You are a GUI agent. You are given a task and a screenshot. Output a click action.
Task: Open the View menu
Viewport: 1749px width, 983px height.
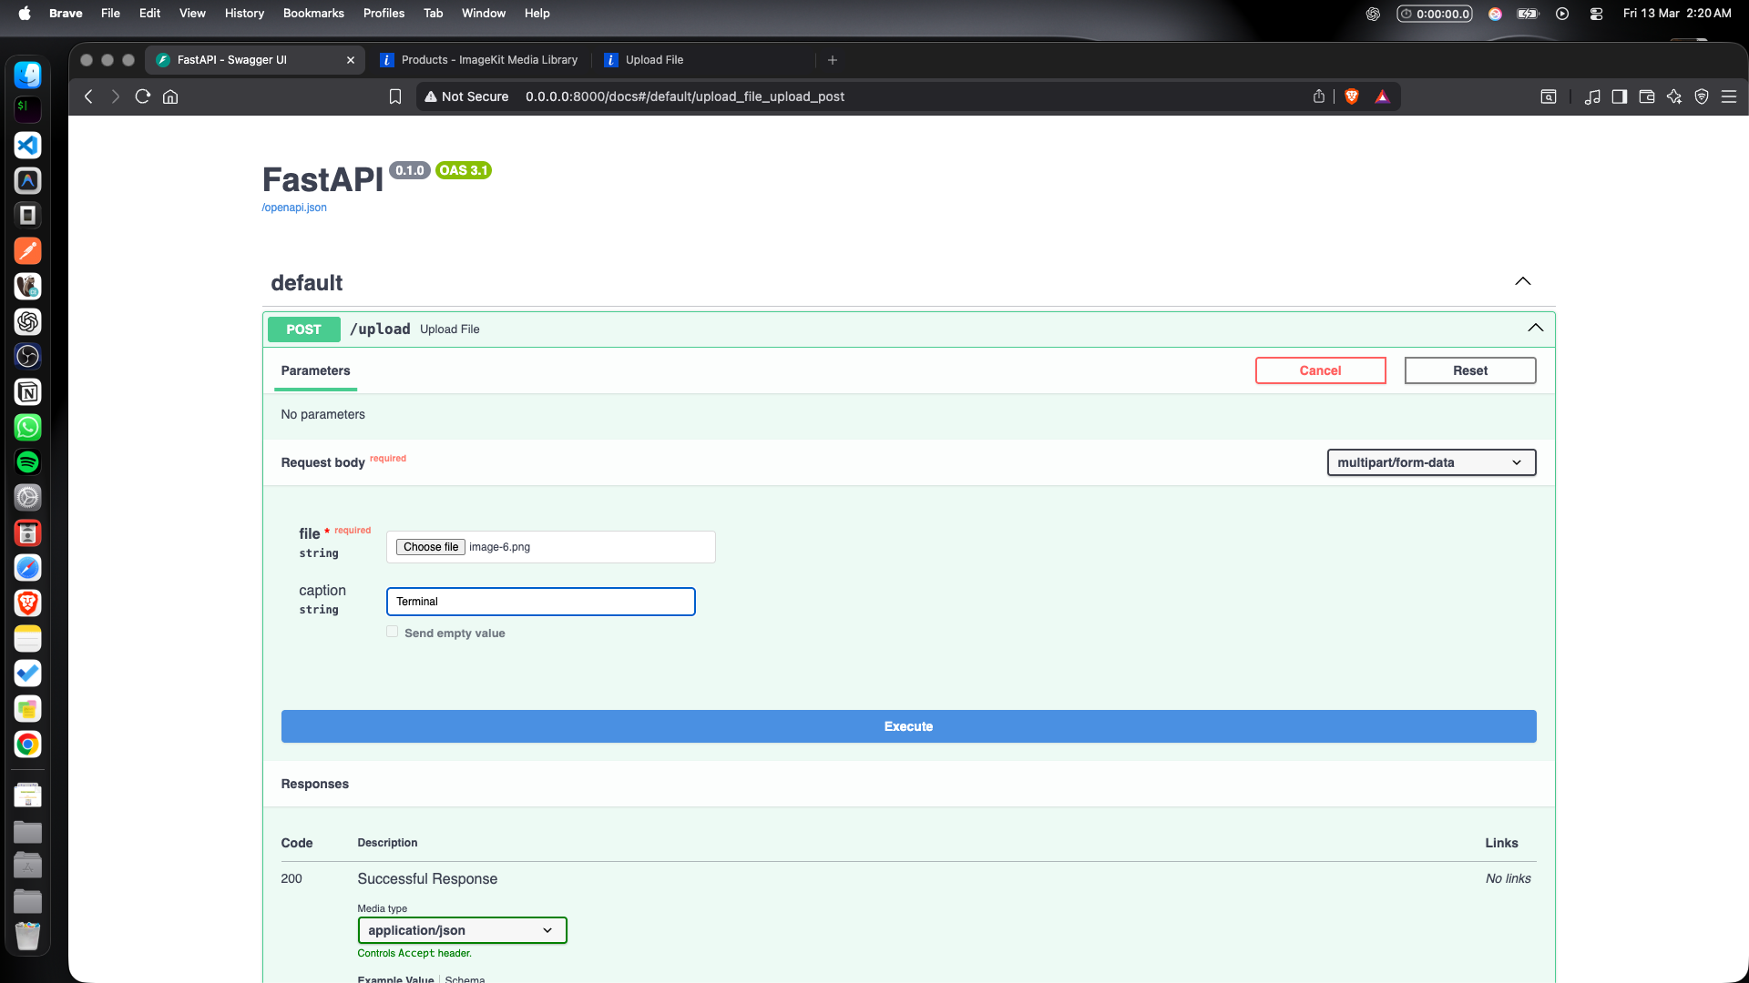[192, 14]
